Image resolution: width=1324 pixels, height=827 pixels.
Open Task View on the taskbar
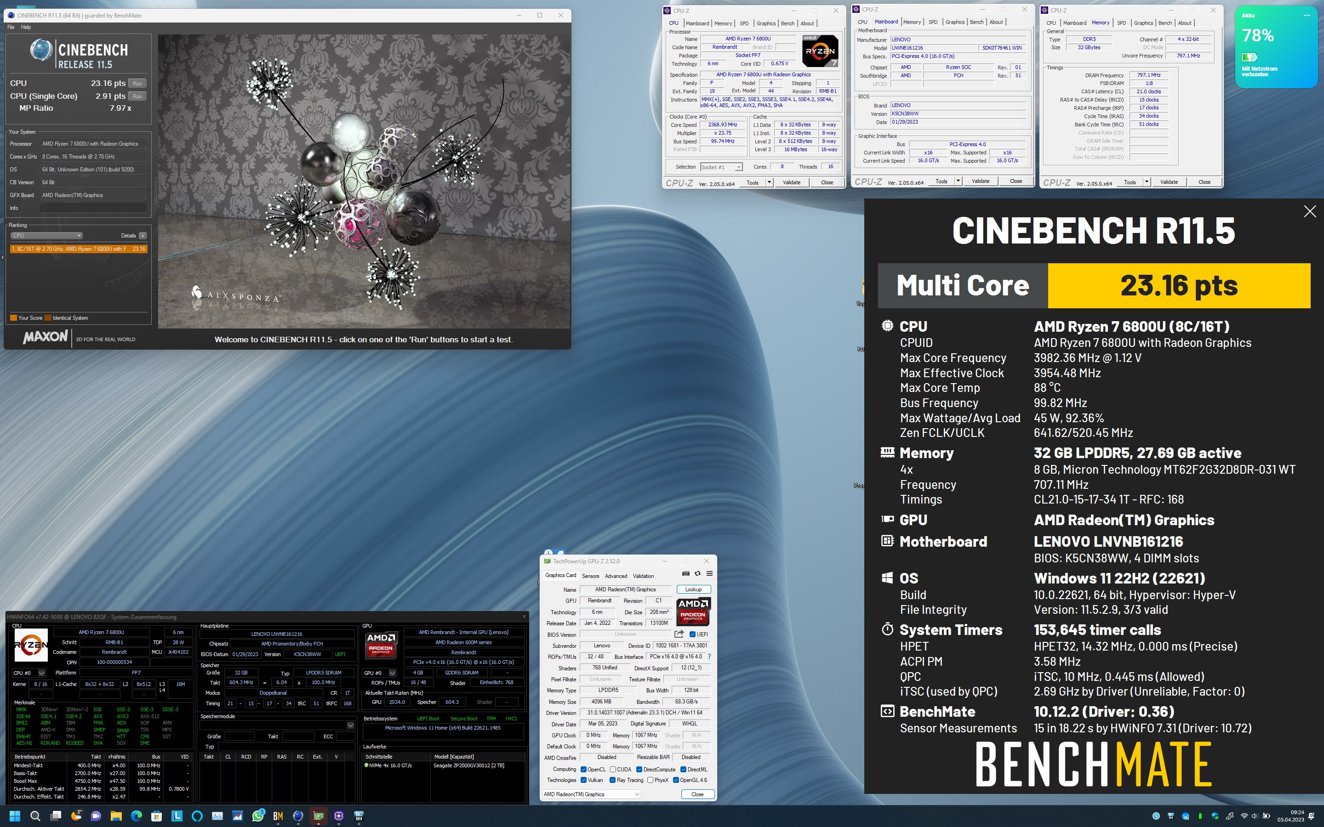pyautogui.click(x=55, y=816)
